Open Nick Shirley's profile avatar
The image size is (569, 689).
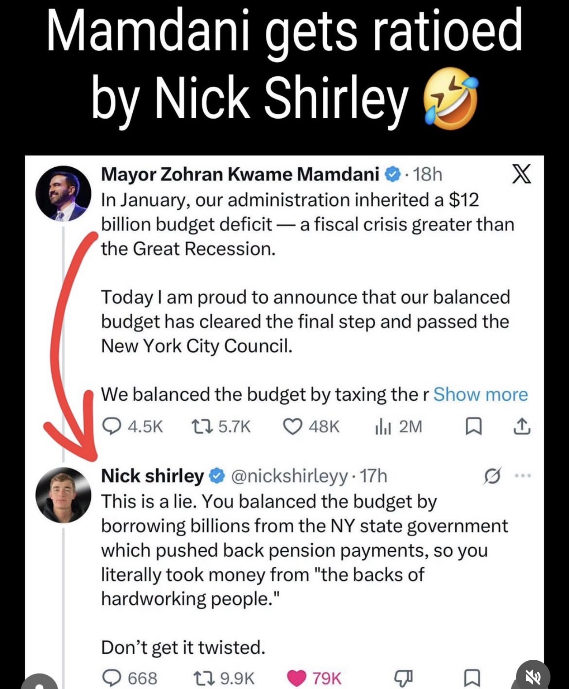point(64,495)
